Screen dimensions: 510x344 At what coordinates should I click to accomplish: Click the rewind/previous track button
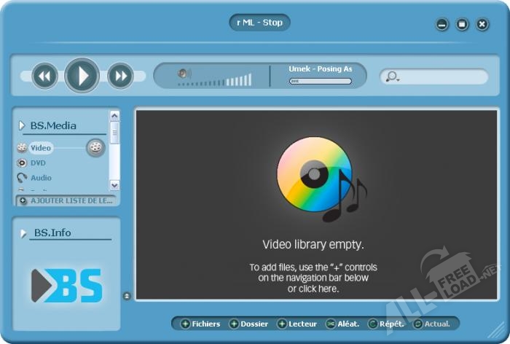click(x=44, y=76)
